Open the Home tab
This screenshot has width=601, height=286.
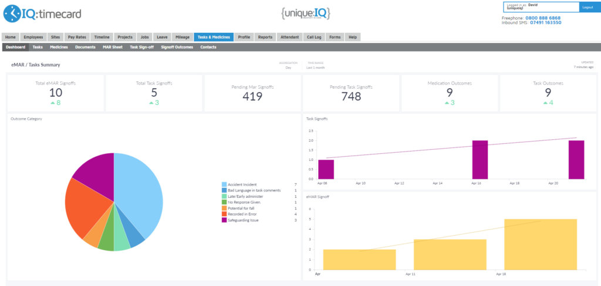click(11, 37)
